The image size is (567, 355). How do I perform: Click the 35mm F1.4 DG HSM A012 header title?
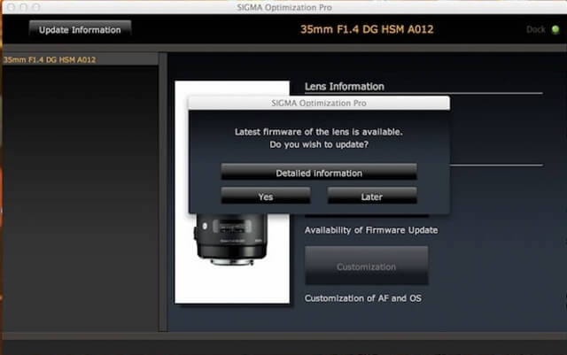click(367, 29)
